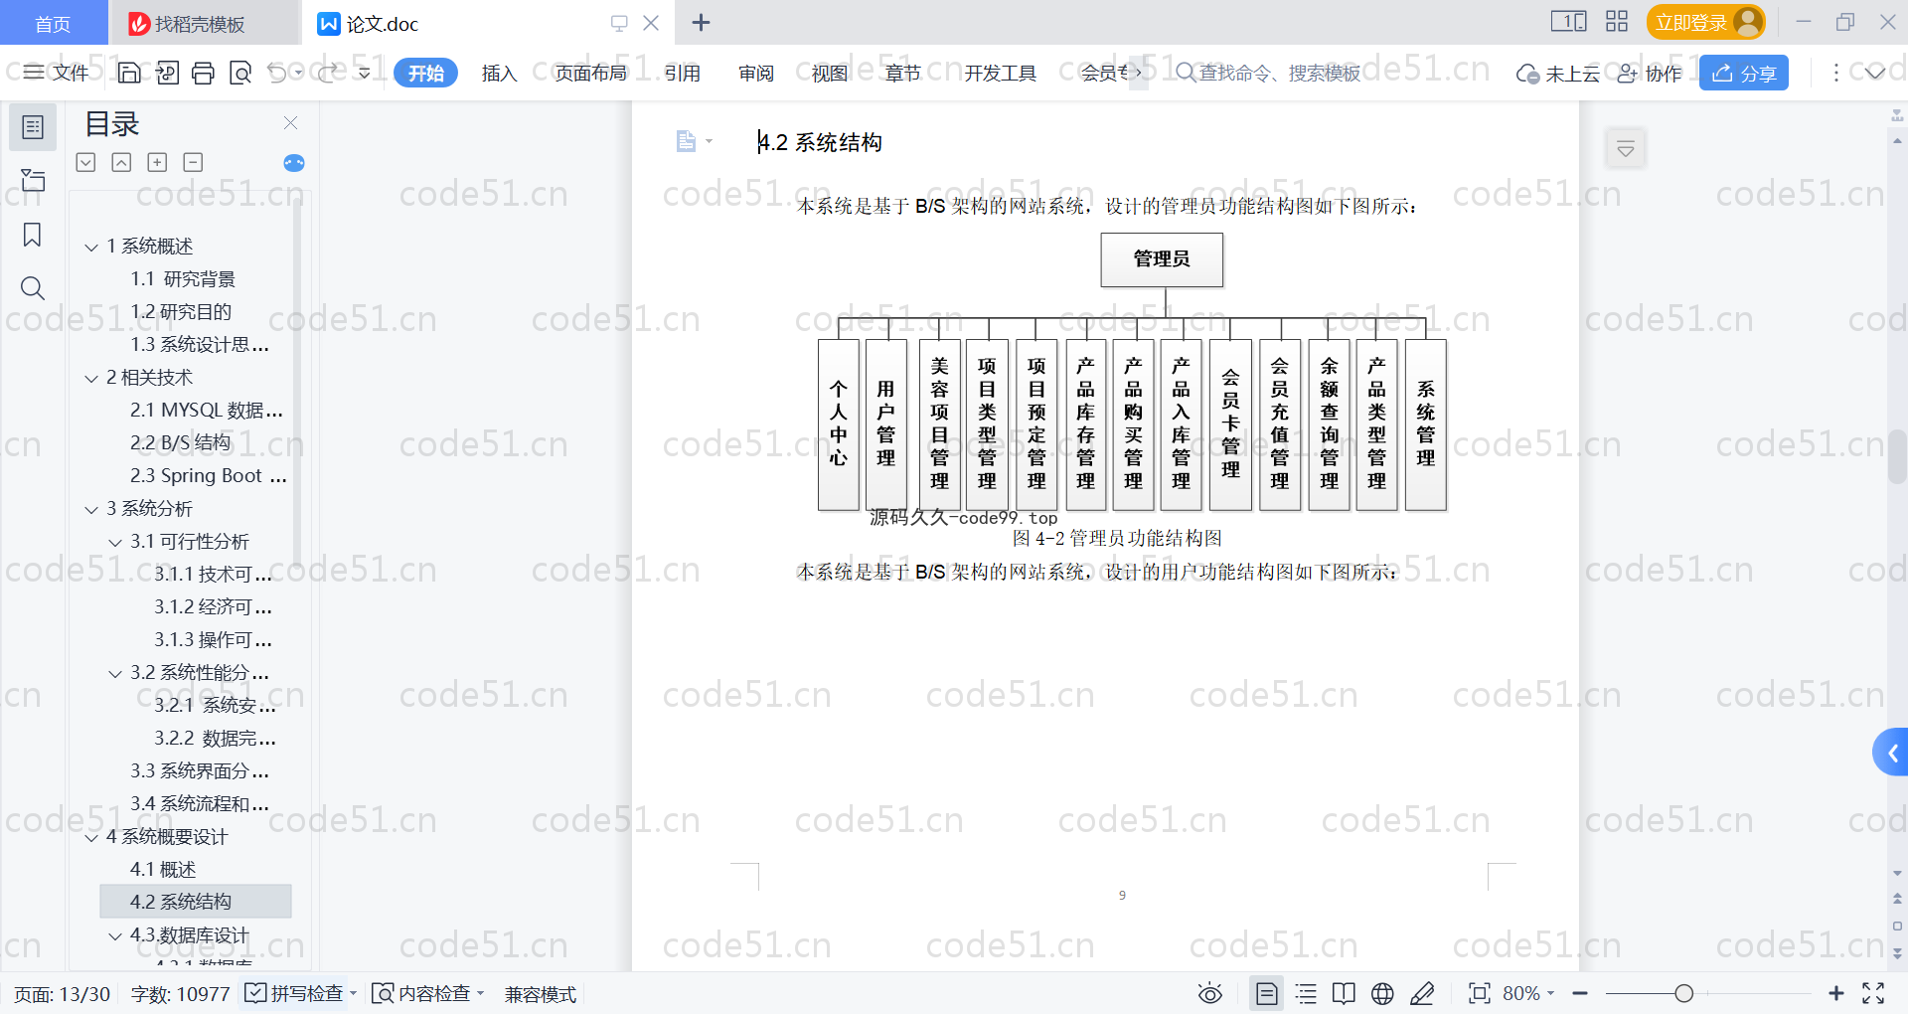Click the 查找命令 search field
The height and width of the screenshot is (1014, 1908).
point(1268,73)
